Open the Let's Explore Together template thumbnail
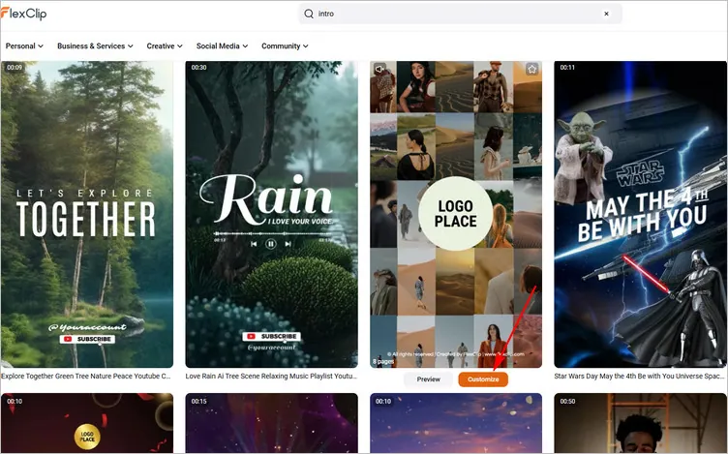728x454 pixels. [x=87, y=215]
